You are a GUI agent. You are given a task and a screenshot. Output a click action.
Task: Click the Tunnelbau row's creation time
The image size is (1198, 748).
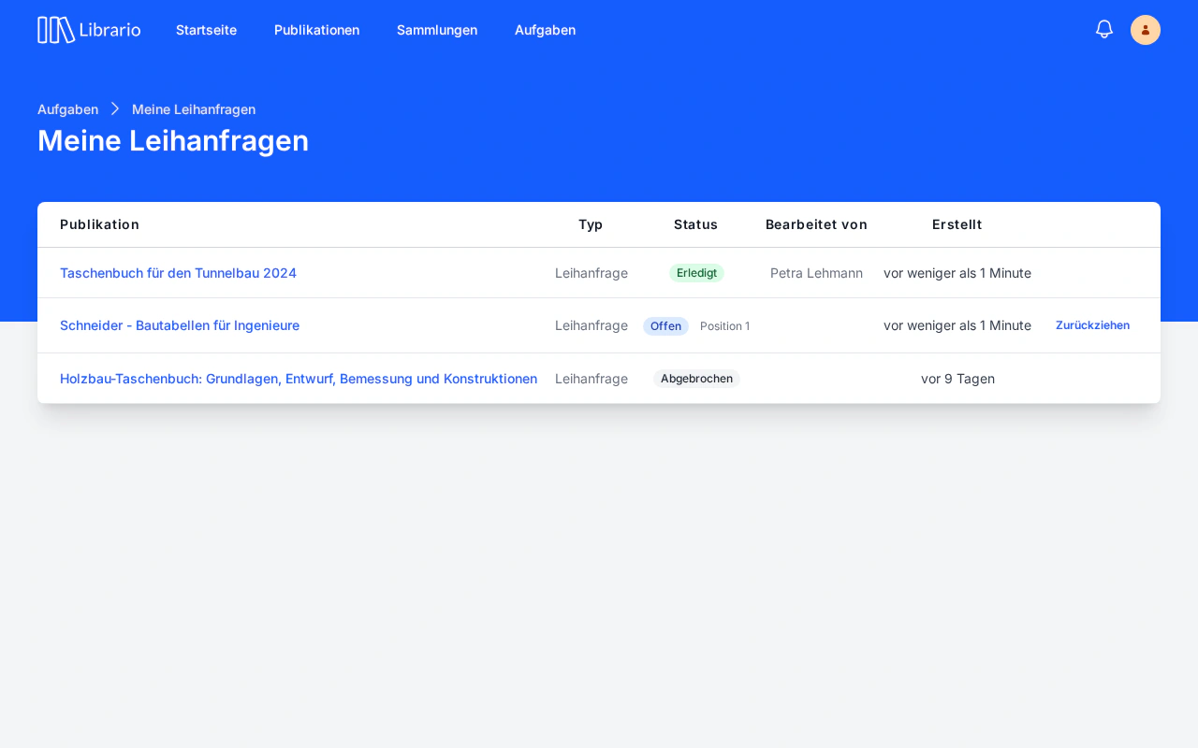click(957, 273)
